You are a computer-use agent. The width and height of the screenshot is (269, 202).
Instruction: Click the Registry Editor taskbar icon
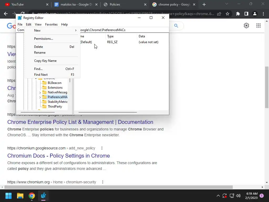click(43, 196)
